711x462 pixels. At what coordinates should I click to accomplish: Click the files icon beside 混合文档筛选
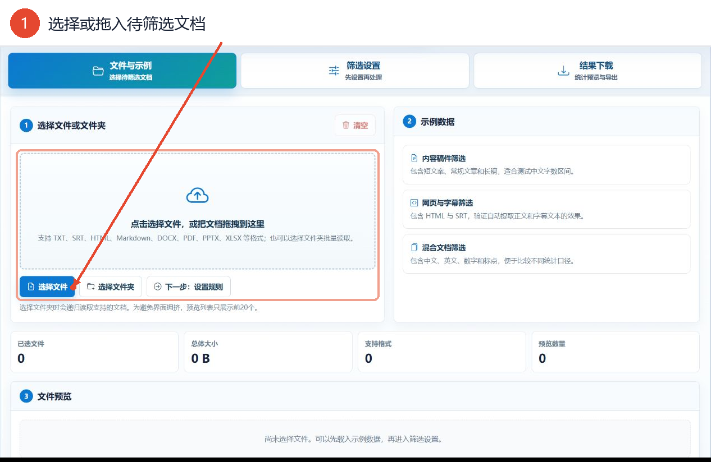[414, 247]
